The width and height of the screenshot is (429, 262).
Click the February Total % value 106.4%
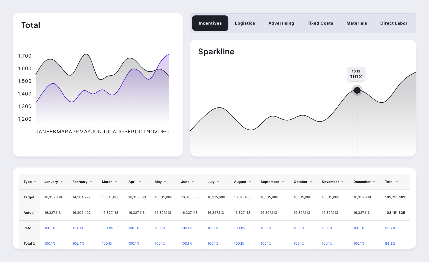pos(78,244)
